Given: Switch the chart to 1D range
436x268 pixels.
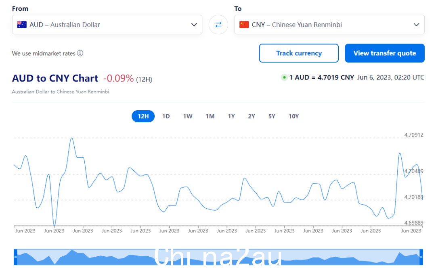Looking at the screenshot, I should (x=166, y=116).
